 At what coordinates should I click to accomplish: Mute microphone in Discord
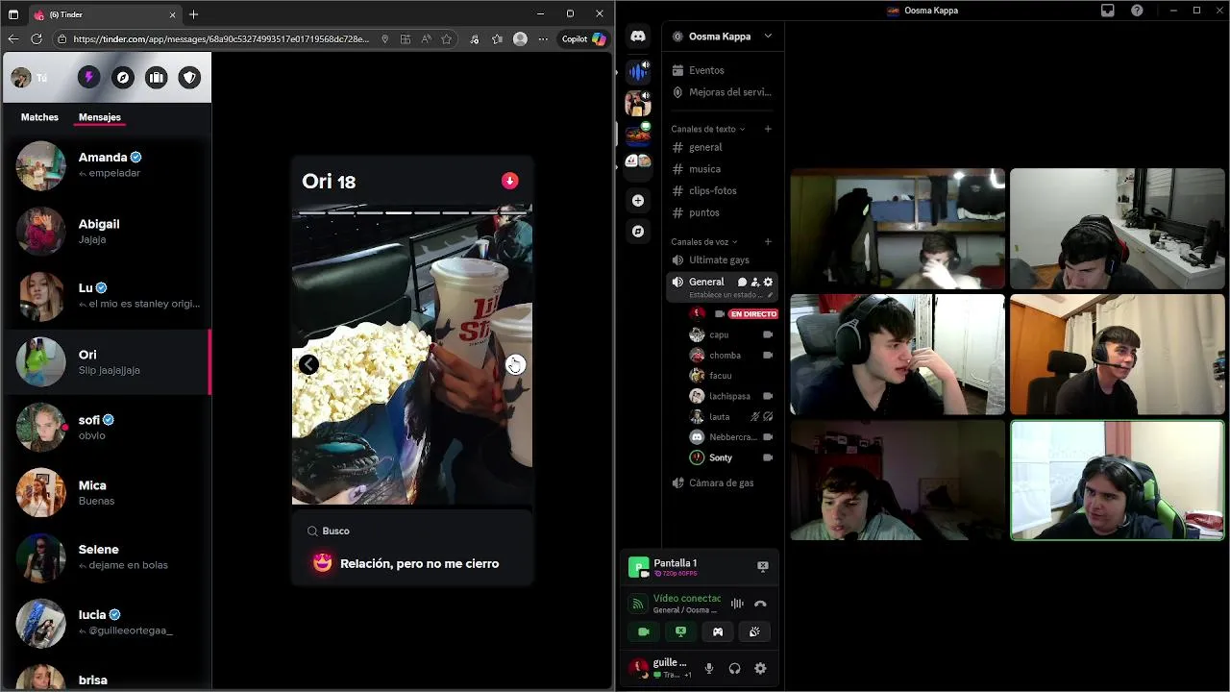click(709, 669)
